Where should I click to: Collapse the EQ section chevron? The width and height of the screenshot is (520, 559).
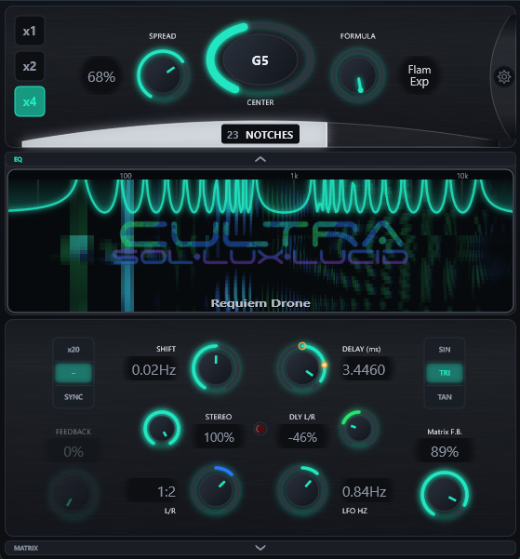coord(260,159)
